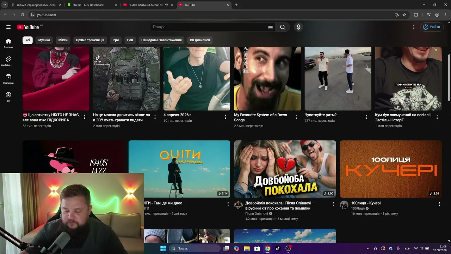451x254 pixels.
Task: Open the Chrome three-dot menu
Action: click(x=445, y=15)
